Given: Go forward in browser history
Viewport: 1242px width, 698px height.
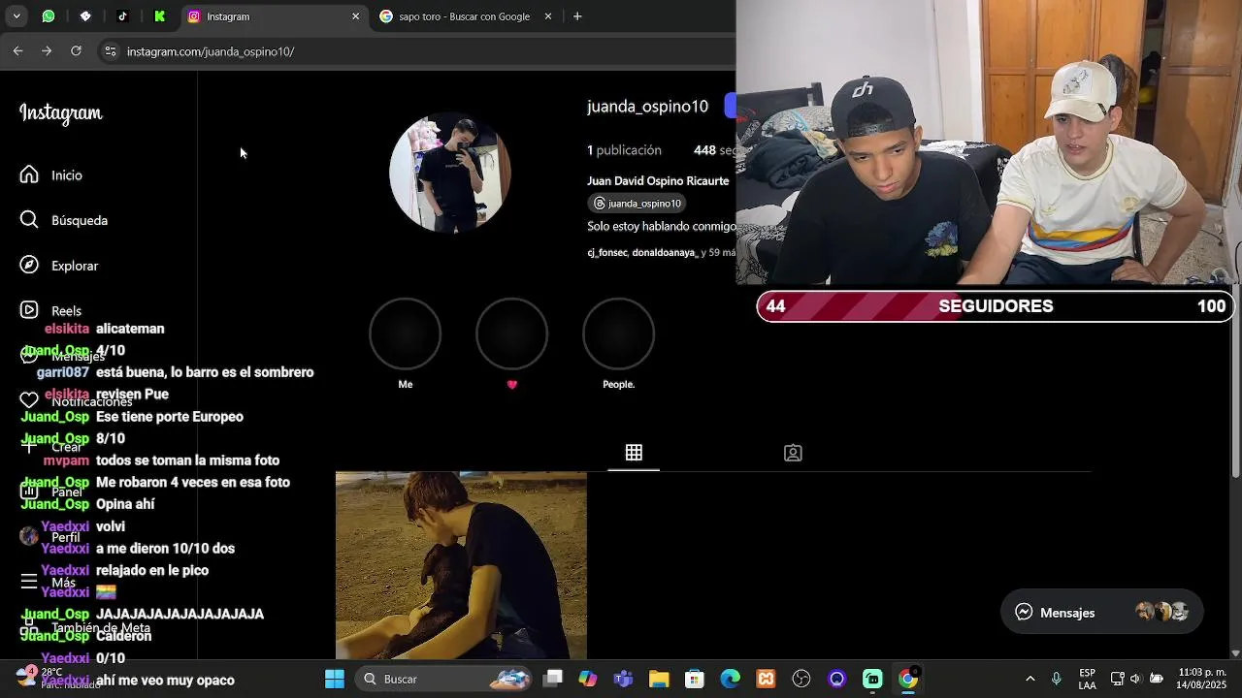Looking at the screenshot, I should [x=47, y=51].
